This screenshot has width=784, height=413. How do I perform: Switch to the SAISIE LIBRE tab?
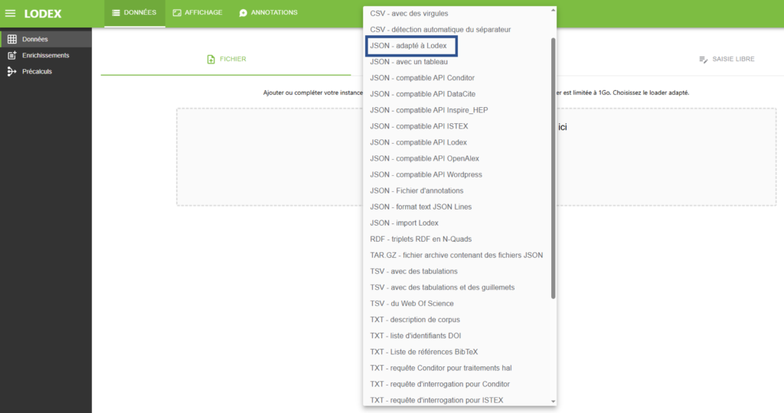click(x=727, y=59)
